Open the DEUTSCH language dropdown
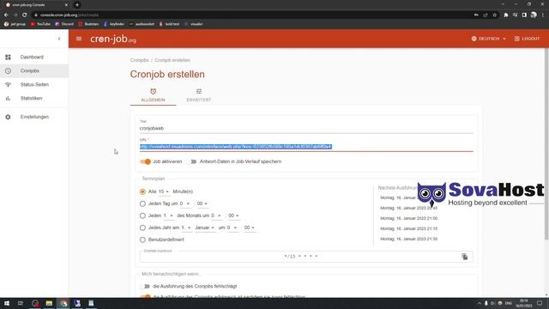549x309 pixels. [x=489, y=39]
